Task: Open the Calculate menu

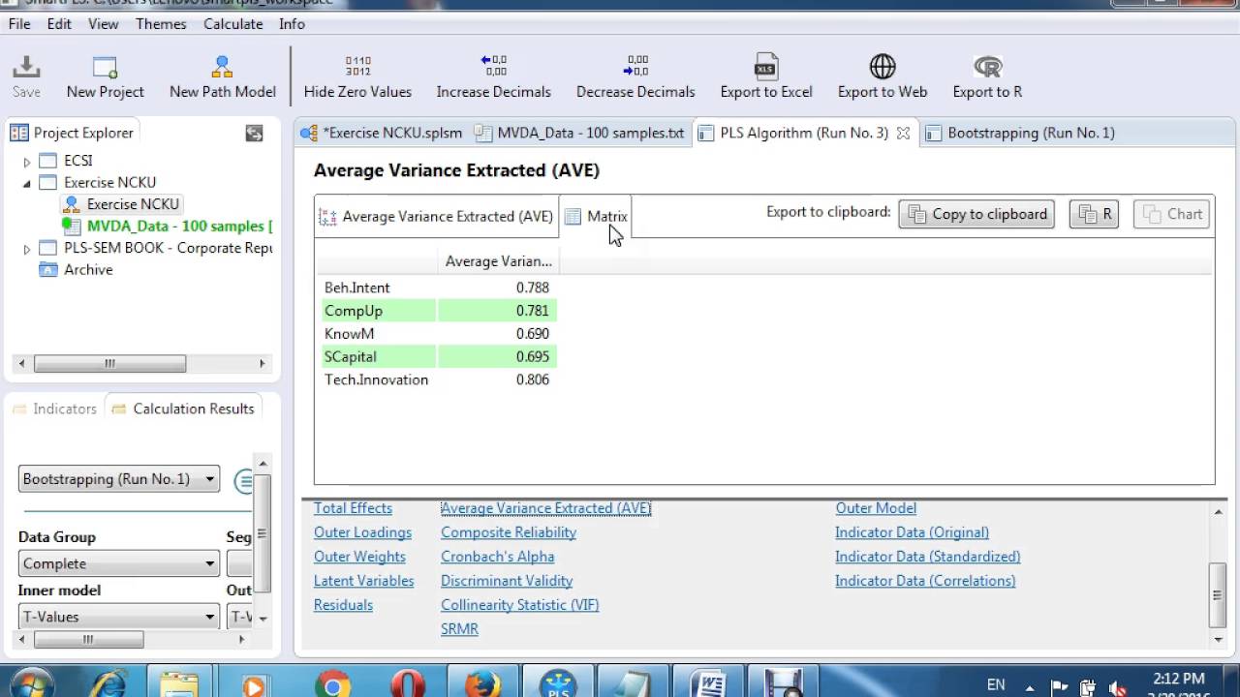Action: pyautogui.click(x=232, y=24)
